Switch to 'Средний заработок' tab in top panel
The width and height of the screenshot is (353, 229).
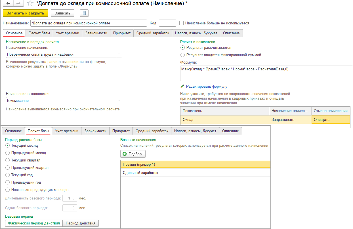tap(153, 33)
